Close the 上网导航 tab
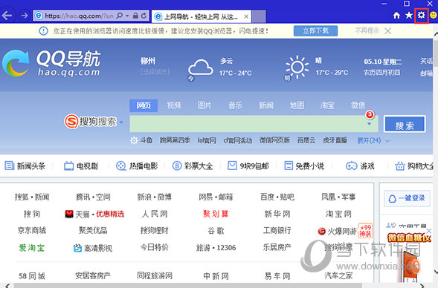Image resolution: width=438 pixels, height=288 pixels. pyautogui.click(x=246, y=17)
